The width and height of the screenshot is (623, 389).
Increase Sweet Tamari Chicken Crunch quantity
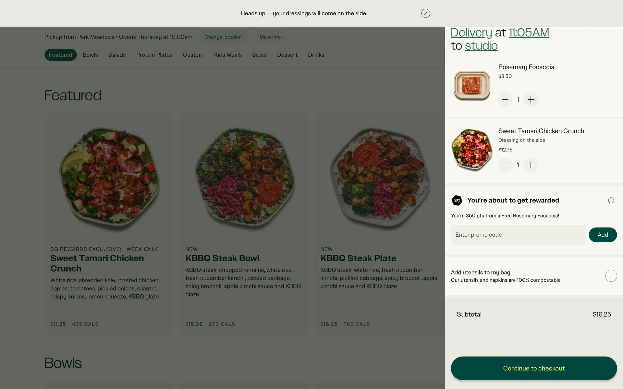[531, 165]
